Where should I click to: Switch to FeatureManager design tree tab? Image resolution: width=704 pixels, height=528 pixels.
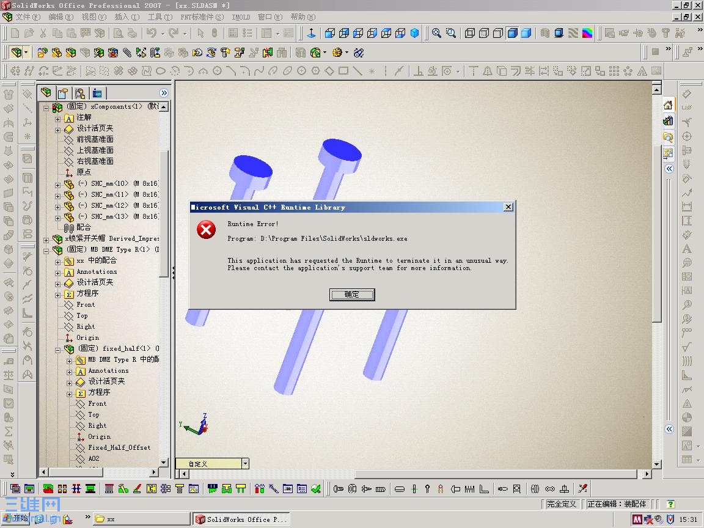(x=46, y=93)
